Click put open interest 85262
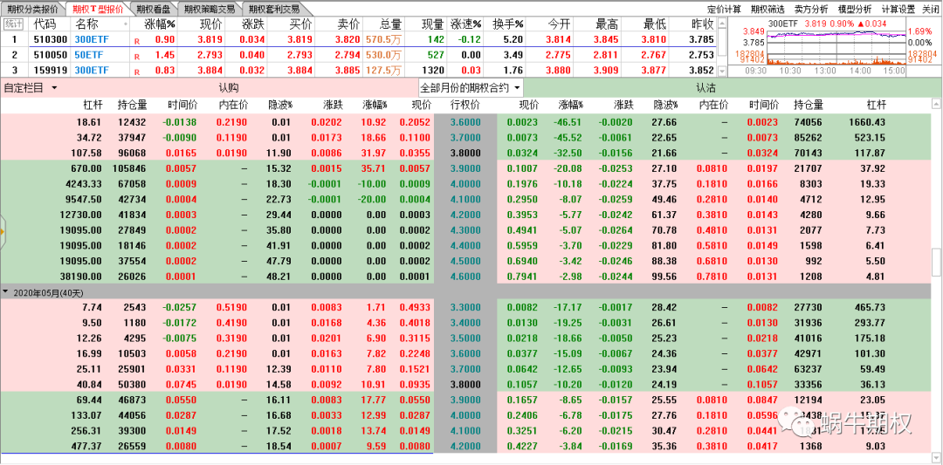The image size is (943, 465). click(809, 138)
